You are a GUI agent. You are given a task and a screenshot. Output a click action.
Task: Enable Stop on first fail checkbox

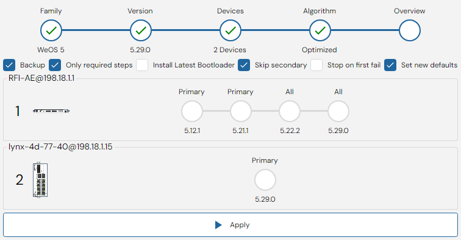coord(316,65)
